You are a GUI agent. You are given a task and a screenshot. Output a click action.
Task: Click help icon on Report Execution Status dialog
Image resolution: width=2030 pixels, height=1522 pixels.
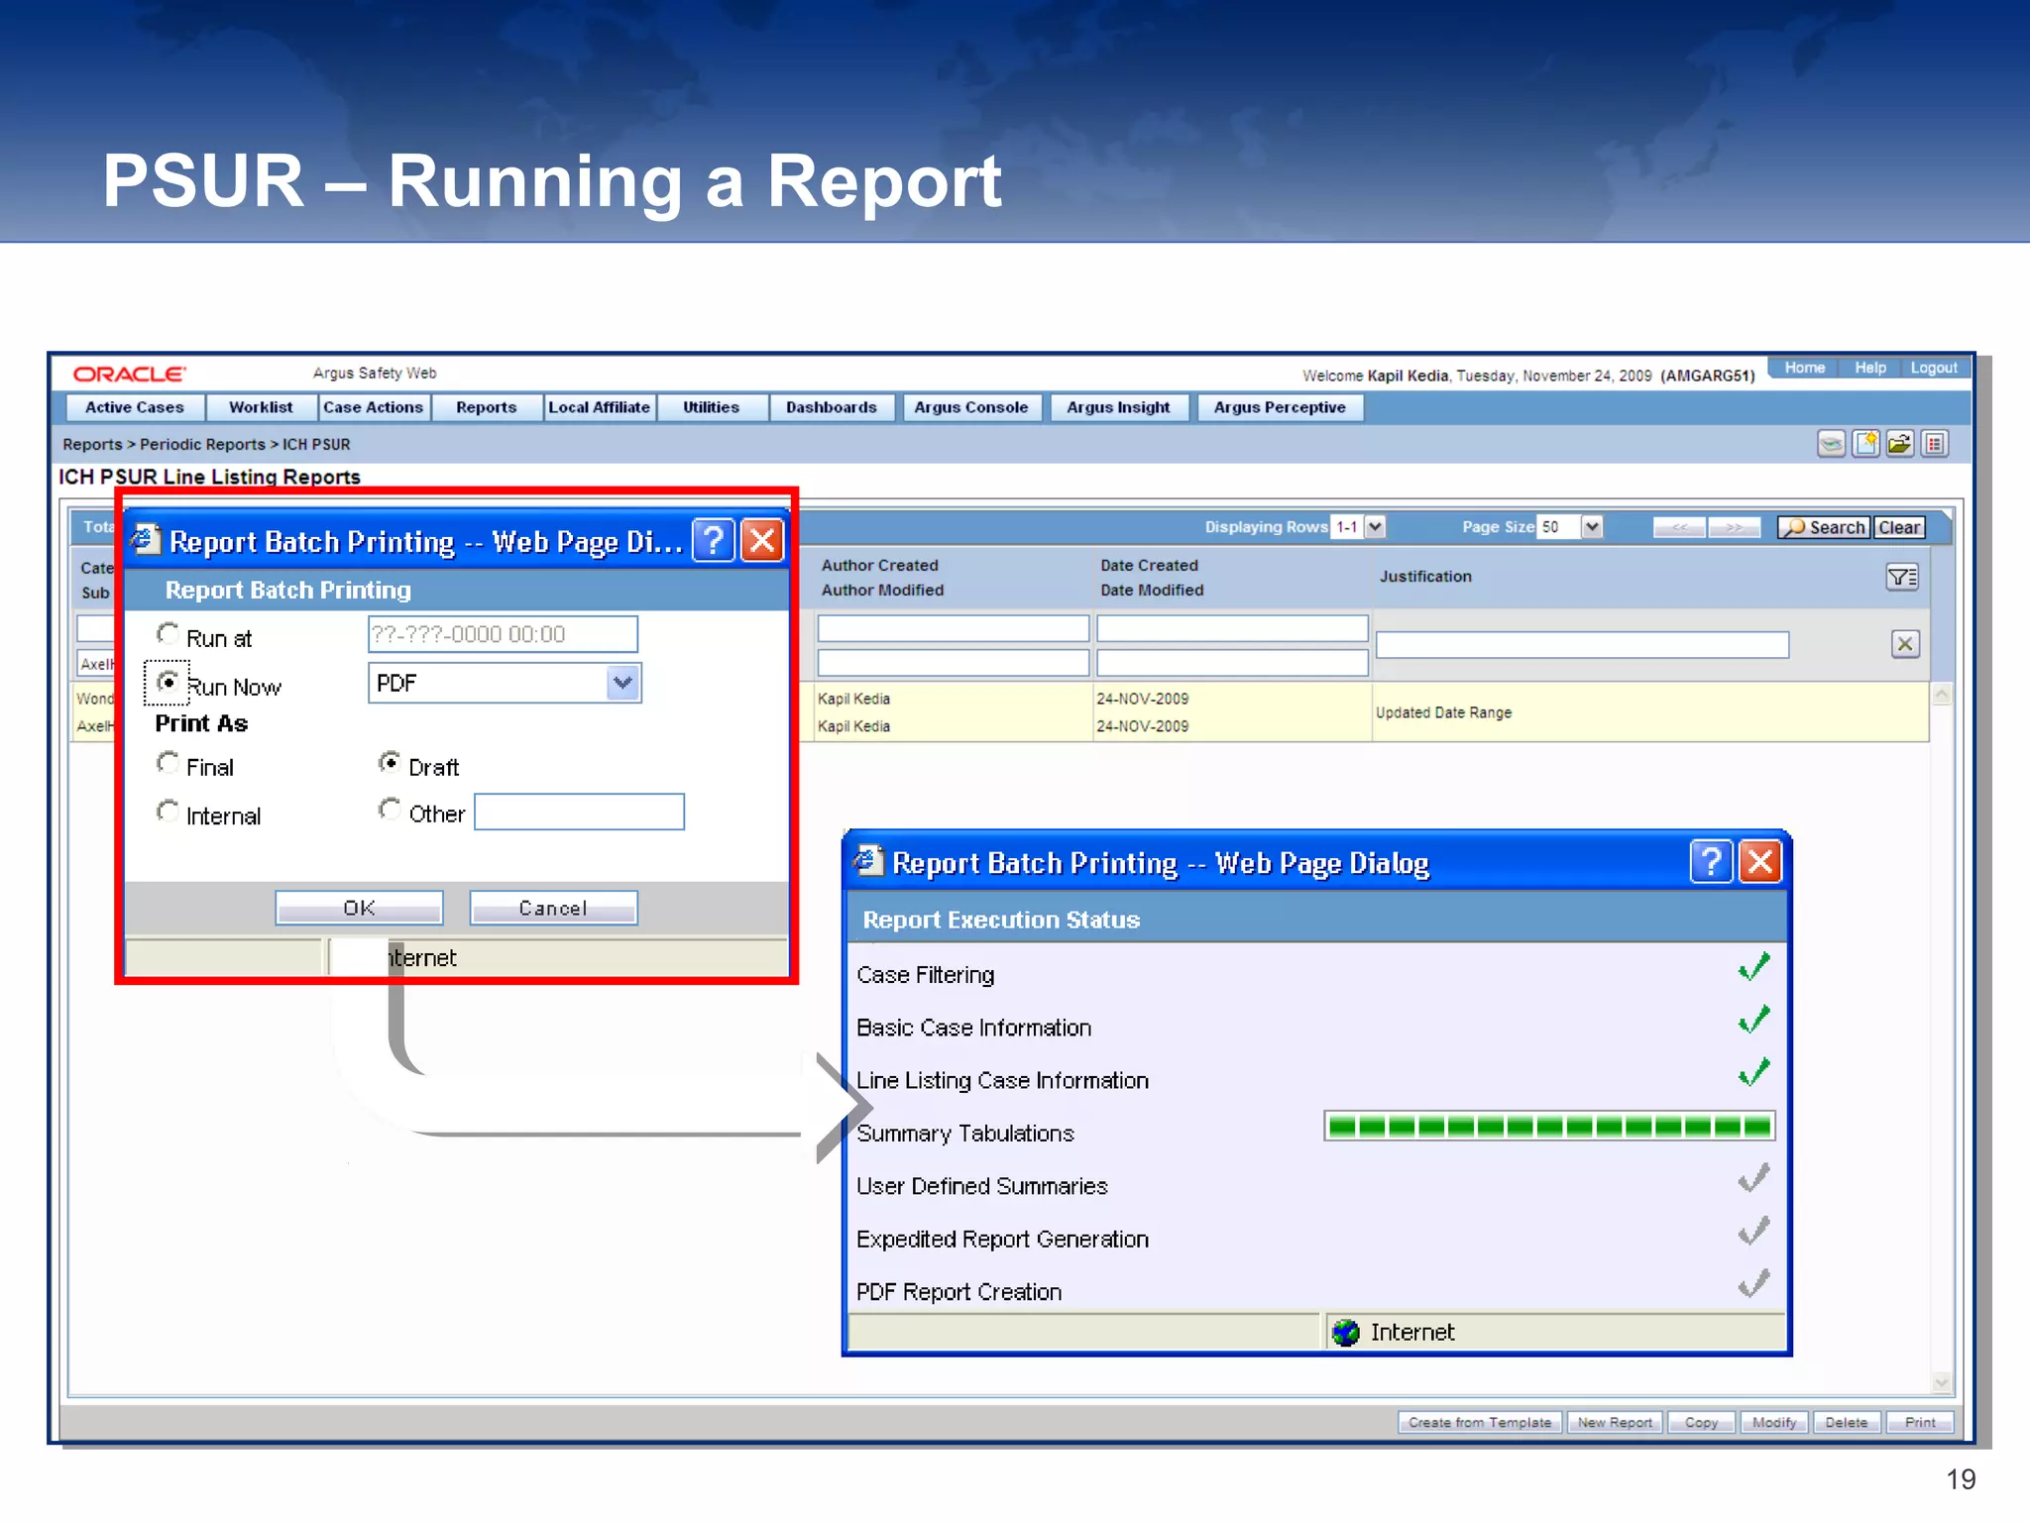(x=1711, y=862)
